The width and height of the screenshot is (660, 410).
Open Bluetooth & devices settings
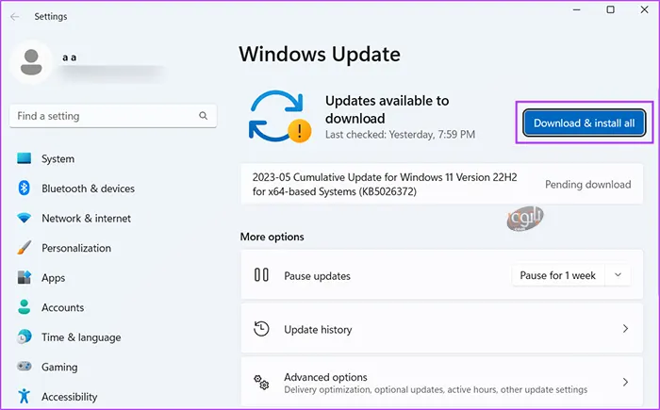tap(89, 189)
